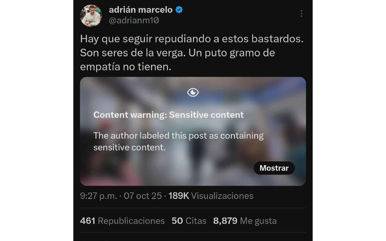The height and width of the screenshot is (241, 386).
Task: Open the @adrianm10 handle link
Action: (134, 21)
